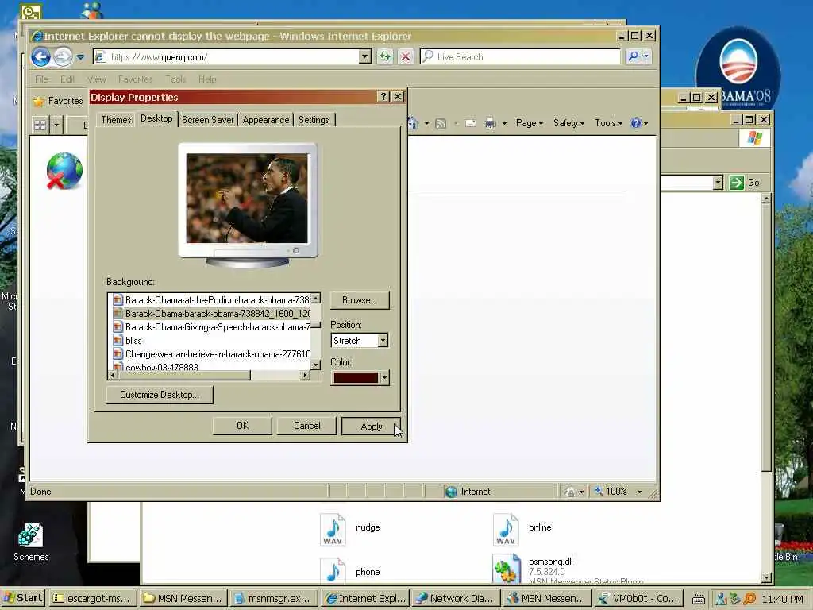Image resolution: width=813 pixels, height=610 pixels.
Task: Click the Internet zone globe in status bar
Action: [x=451, y=491]
